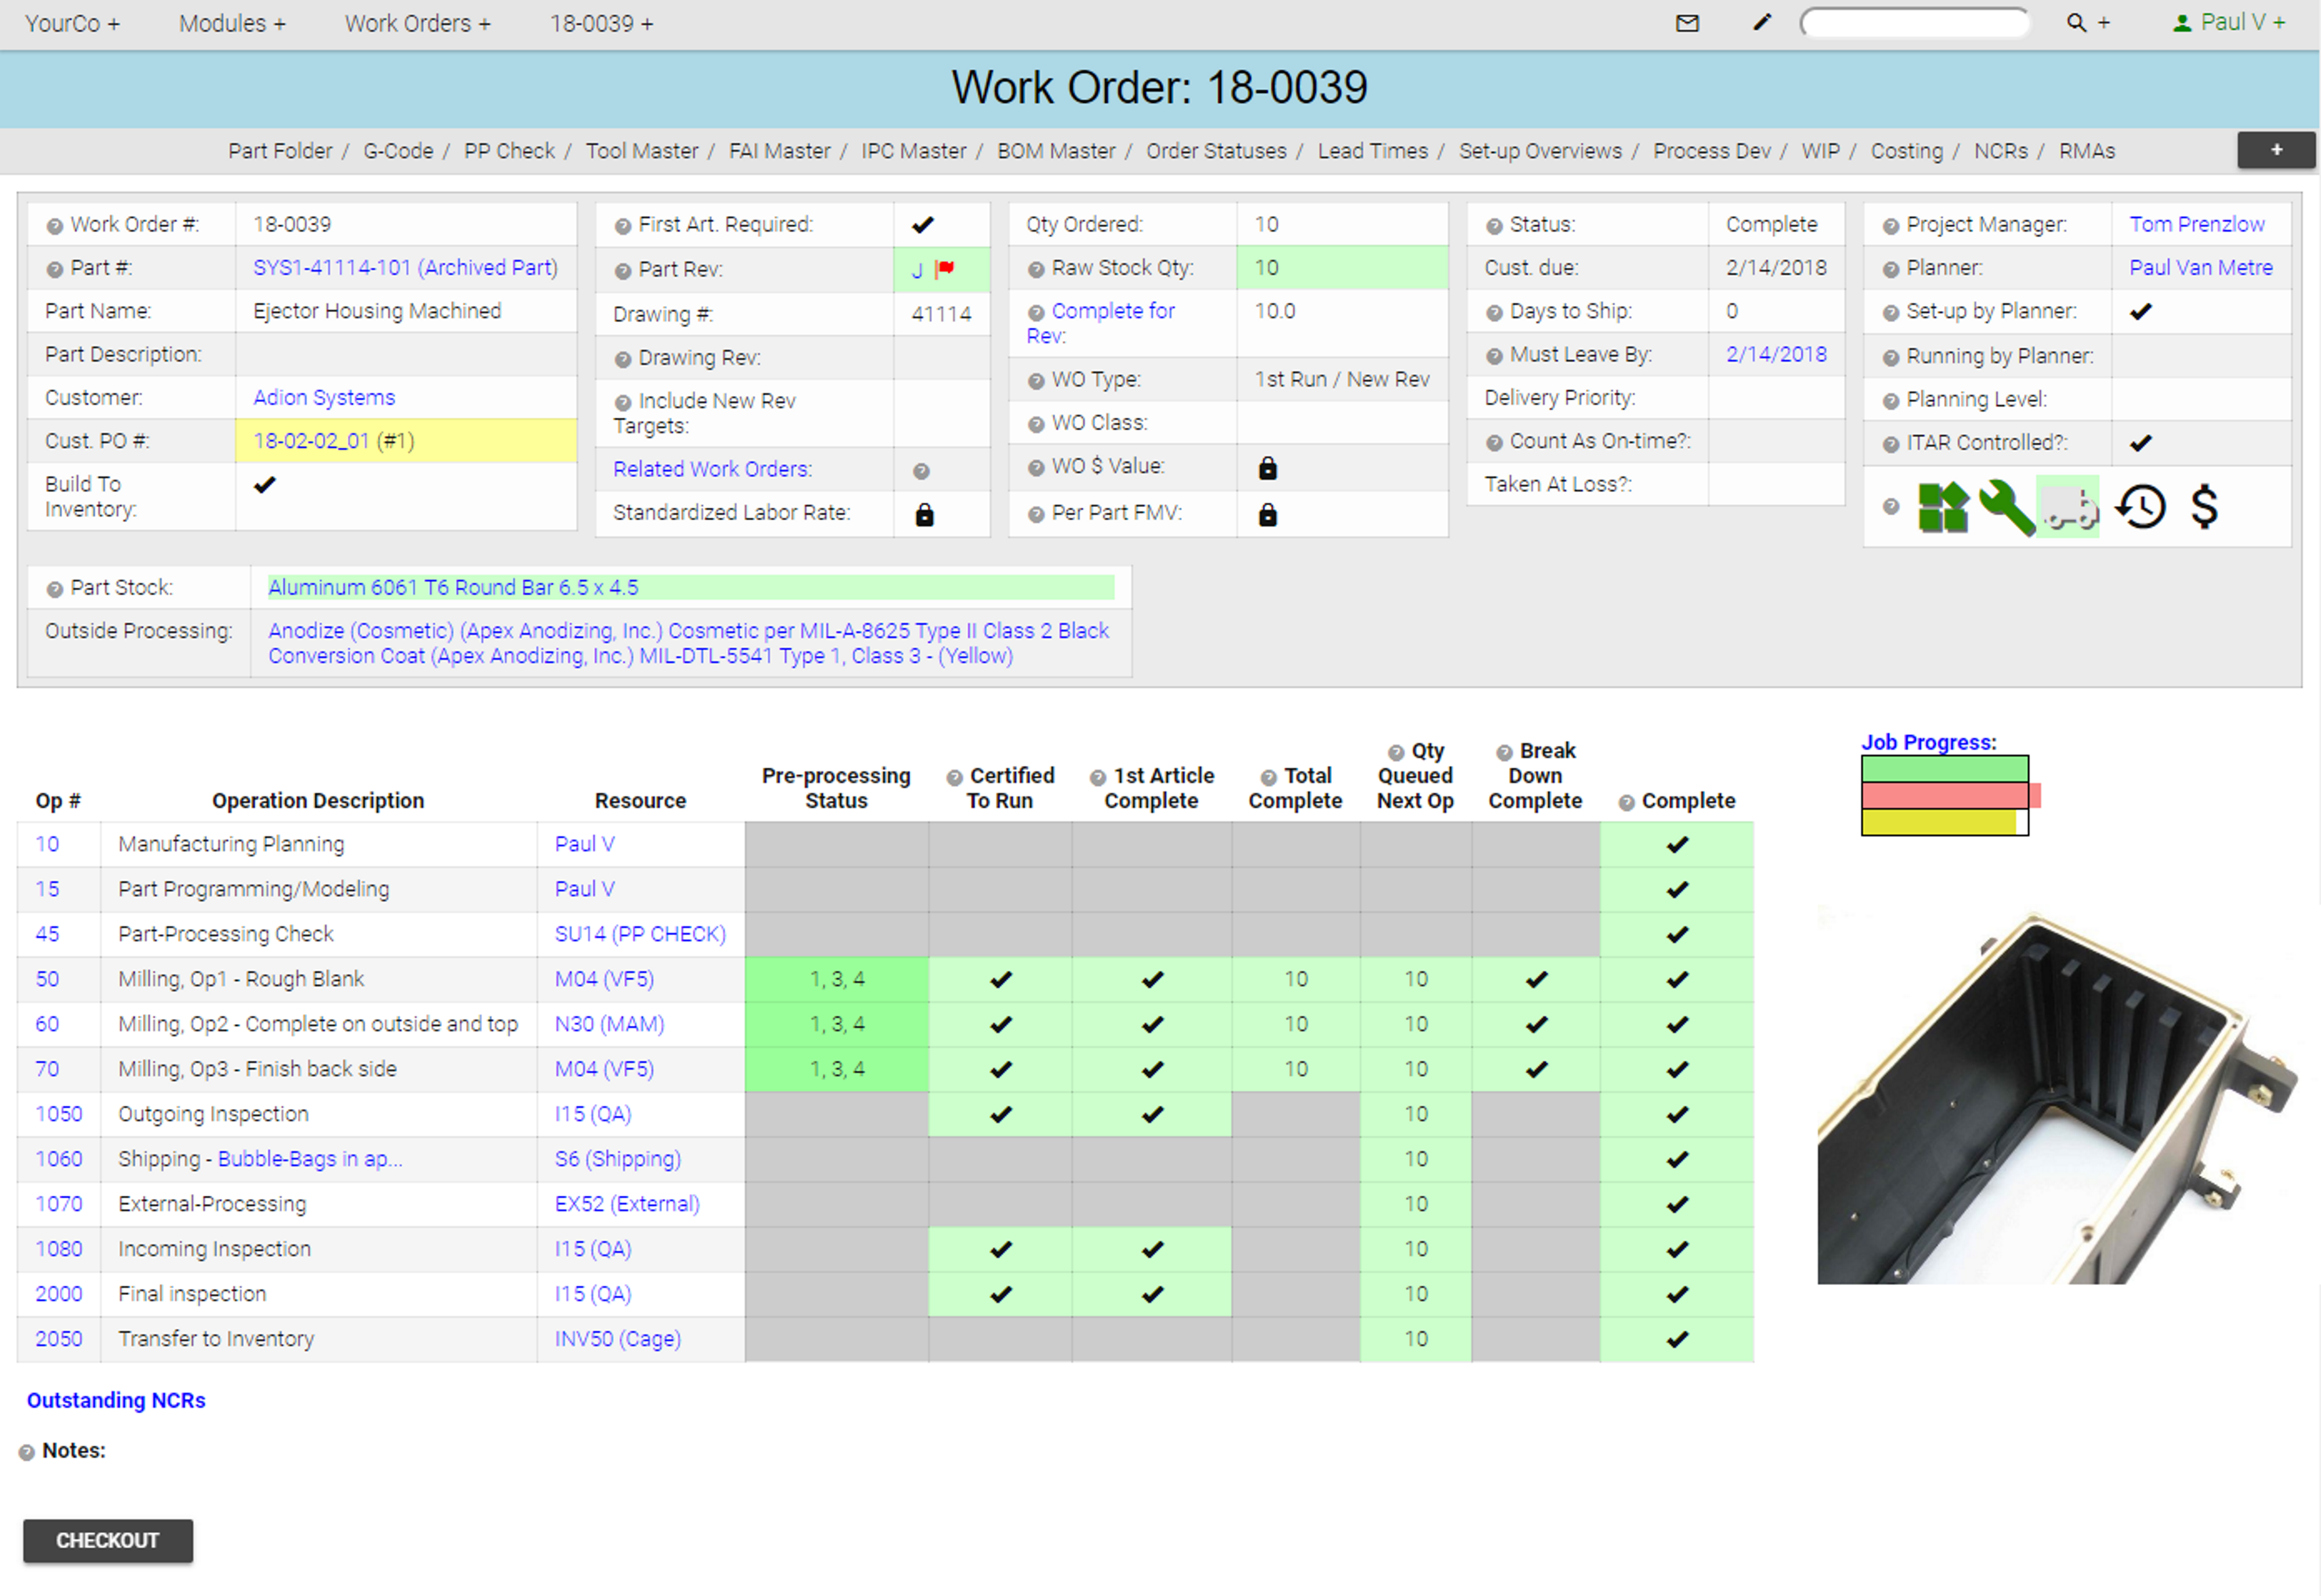Open the mail envelope icon
Viewport: 2321px width, 1596px height.
1687,23
